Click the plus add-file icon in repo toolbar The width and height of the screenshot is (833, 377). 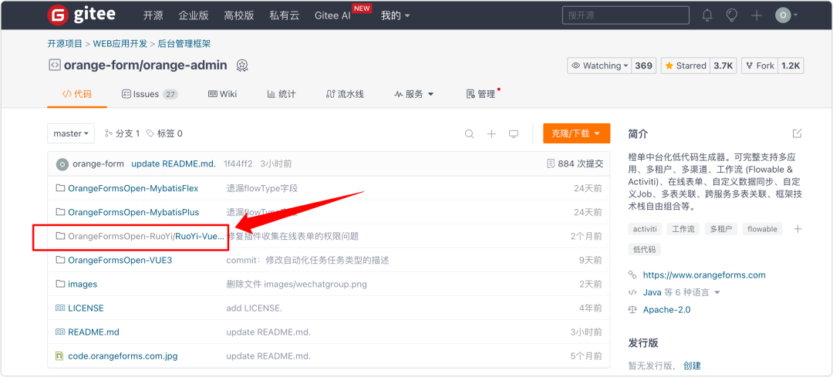tap(491, 134)
